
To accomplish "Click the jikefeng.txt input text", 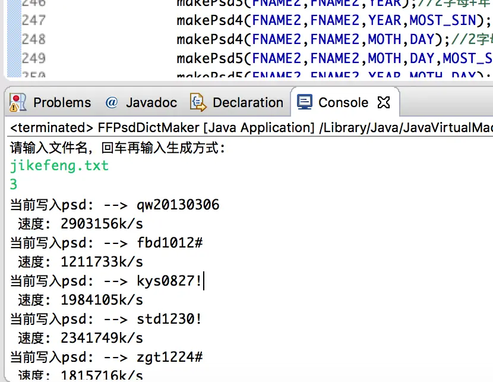I will 59,165.
